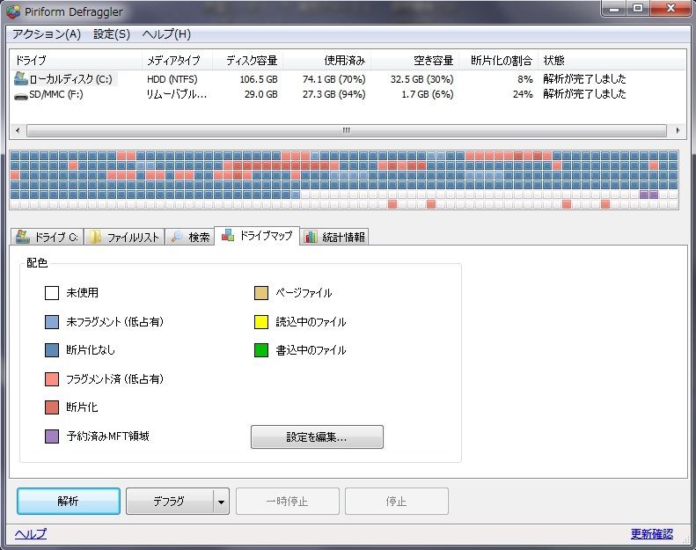Click the drive icon on ドライブ C: tab
Image resolution: width=696 pixels, height=550 pixels.
[23, 237]
